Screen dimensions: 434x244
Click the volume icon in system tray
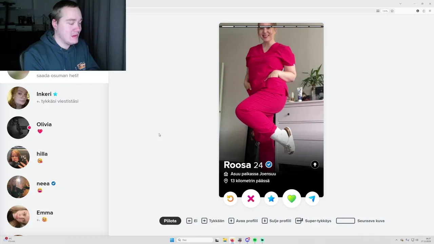pyautogui.click(x=417, y=240)
